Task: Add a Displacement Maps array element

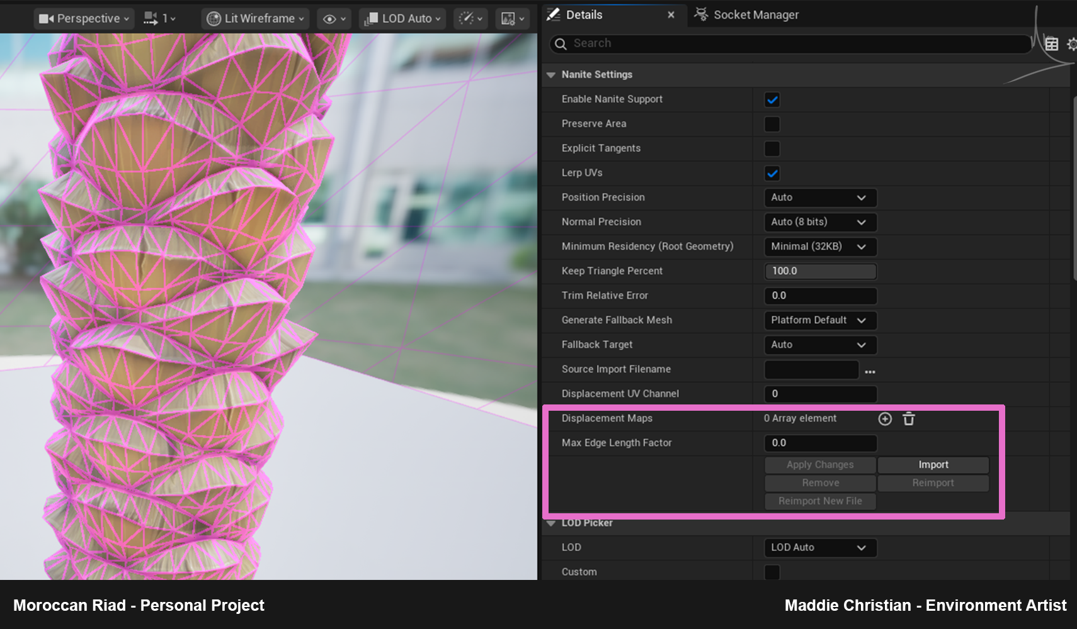Action: click(x=885, y=419)
